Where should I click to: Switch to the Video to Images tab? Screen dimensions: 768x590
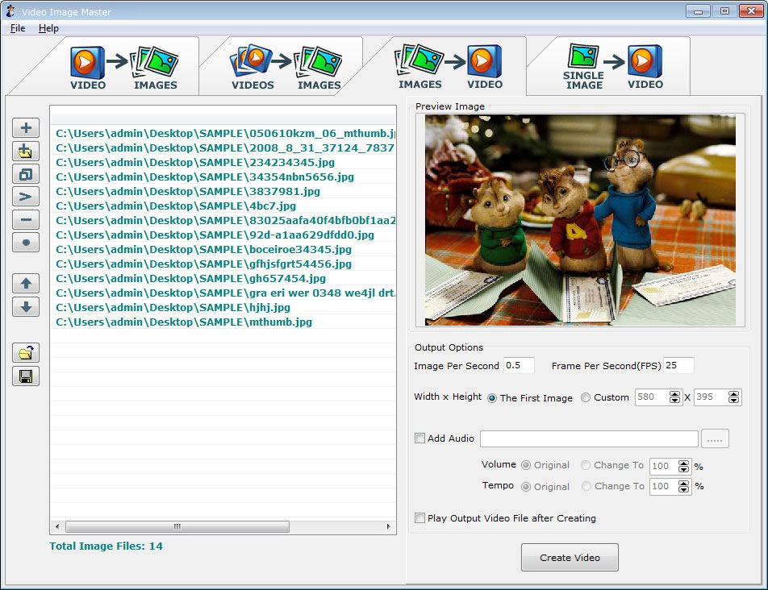pyautogui.click(x=123, y=67)
